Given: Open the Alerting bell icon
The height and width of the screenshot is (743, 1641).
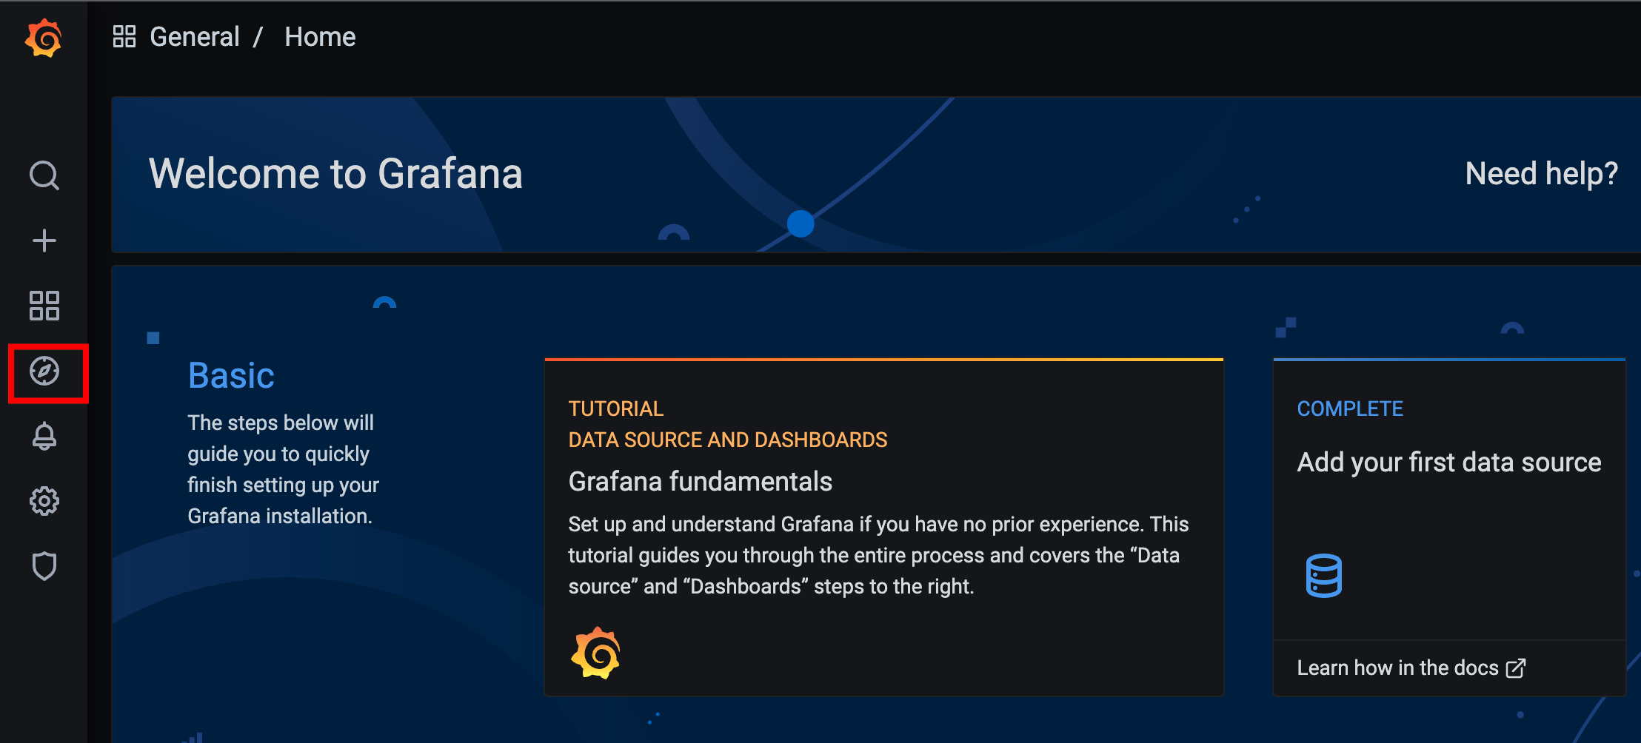Looking at the screenshot, I should [x=44, y=437].
